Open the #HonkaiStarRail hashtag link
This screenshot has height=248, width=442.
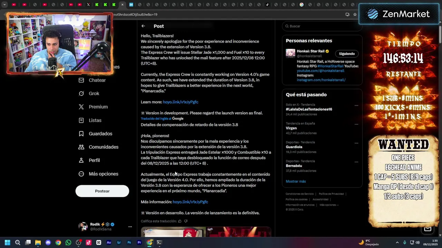click(330, 66)
